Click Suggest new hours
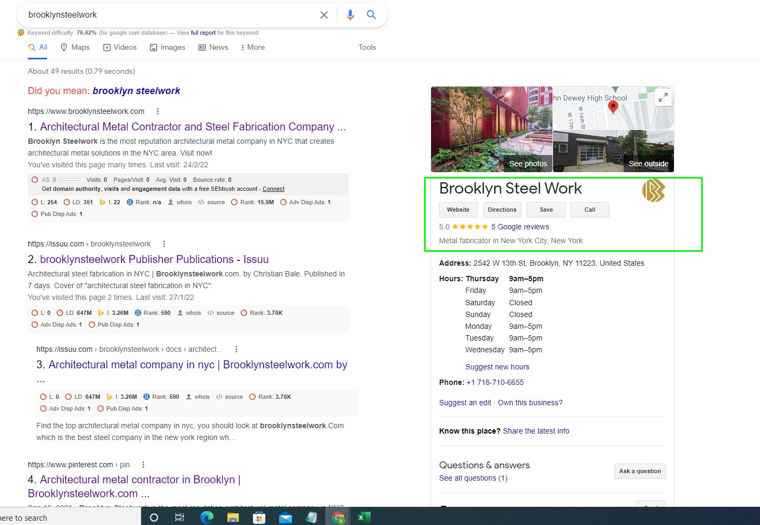Image resolution: width=760 pixels, height=525 pixels. 497,367
